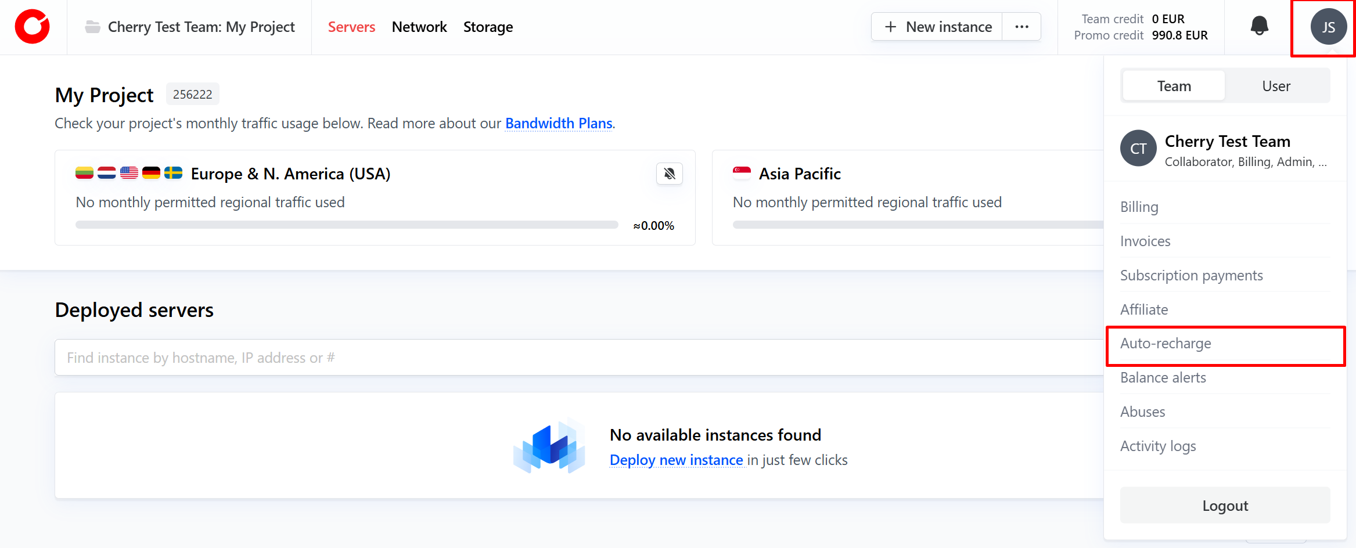
Task: Click the blue cubes instance illustration
Action: pyautogui.click(x=549, y=446)
